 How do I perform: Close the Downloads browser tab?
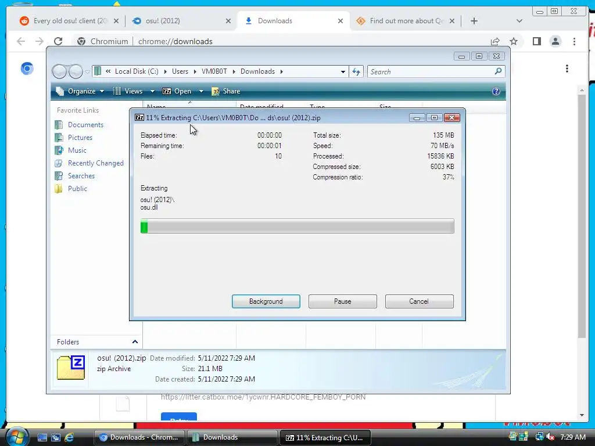(340, 21)
